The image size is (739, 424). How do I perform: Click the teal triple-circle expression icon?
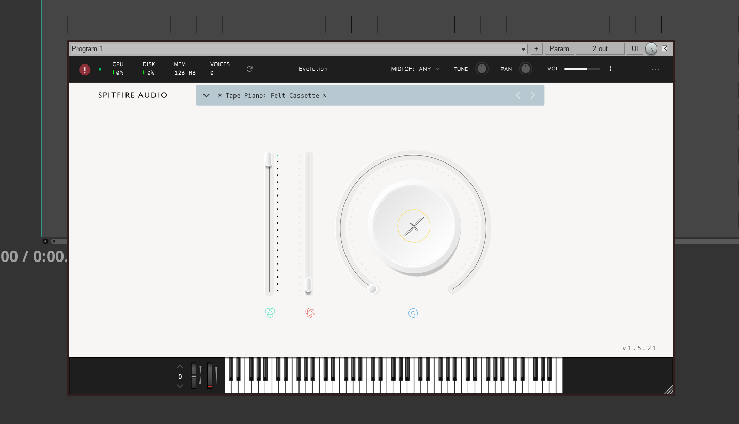(270, 313)
